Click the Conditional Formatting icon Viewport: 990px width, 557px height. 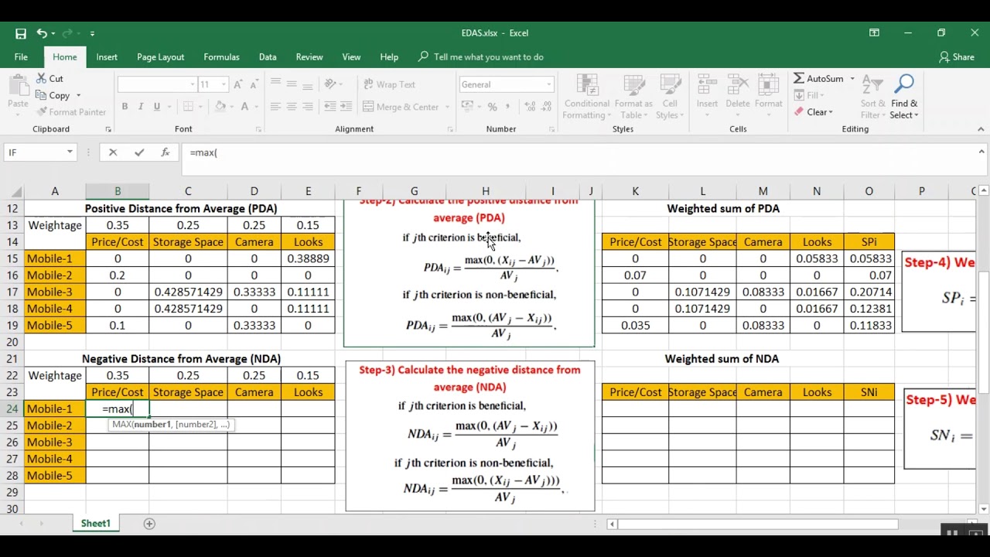pyautogui.click(x=586, y=85)
